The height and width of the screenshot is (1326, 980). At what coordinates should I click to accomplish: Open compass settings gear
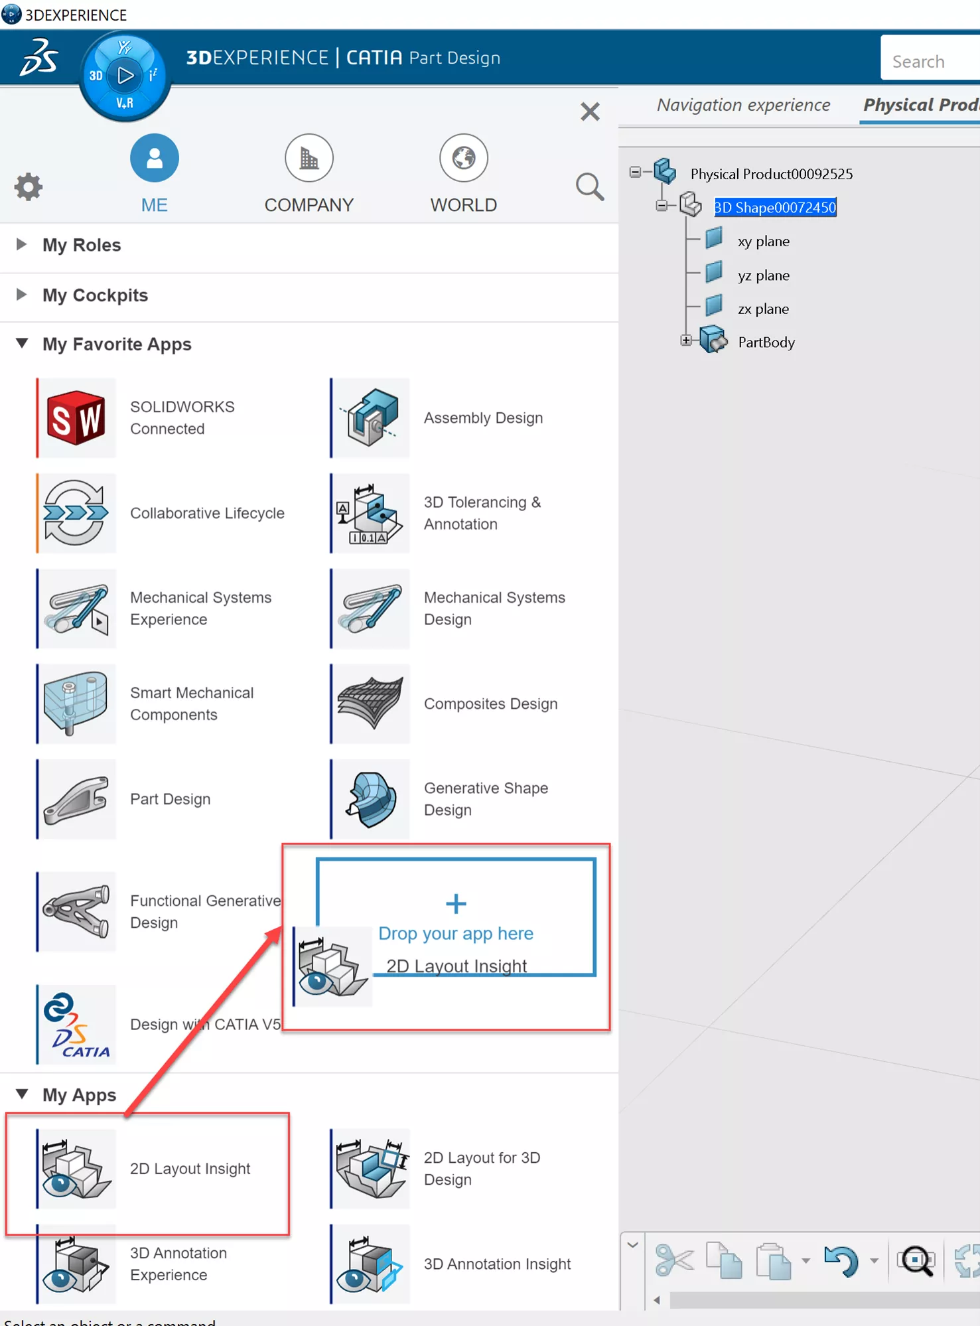pos(29,186)
